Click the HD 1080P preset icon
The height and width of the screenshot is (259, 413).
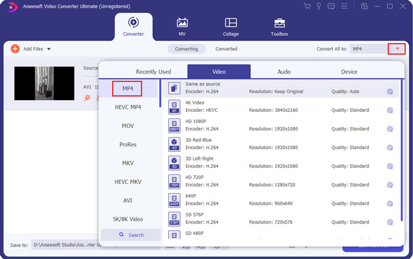tap(174, 125)
